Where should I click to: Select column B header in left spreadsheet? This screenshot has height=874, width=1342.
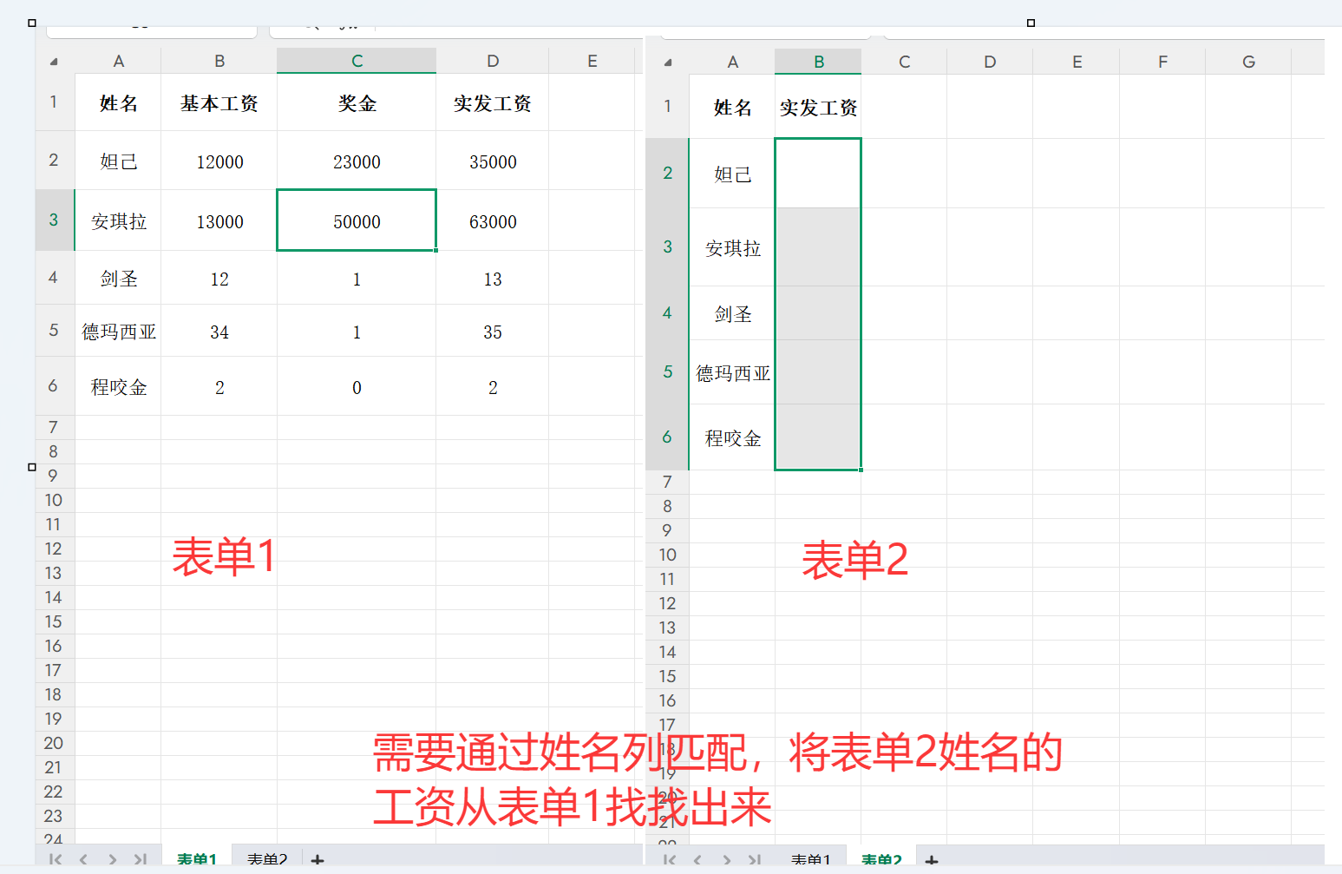(219, 61)
